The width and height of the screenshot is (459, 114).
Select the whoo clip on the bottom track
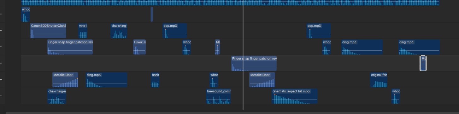click(396, 96)
